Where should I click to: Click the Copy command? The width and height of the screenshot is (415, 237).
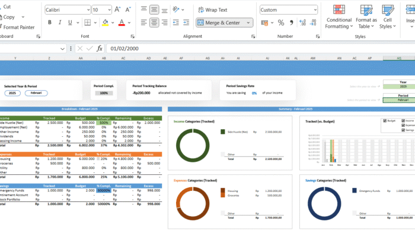coord(8,17)
